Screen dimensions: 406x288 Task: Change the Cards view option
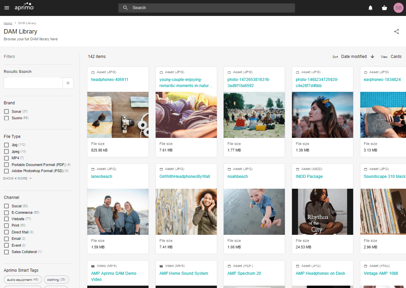[396, 57]
